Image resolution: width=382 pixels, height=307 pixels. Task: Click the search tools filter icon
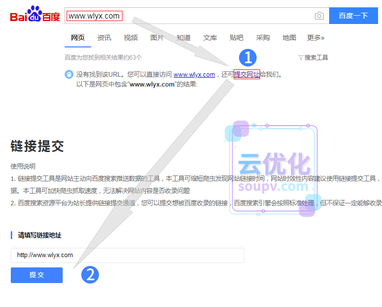(300, 58)
